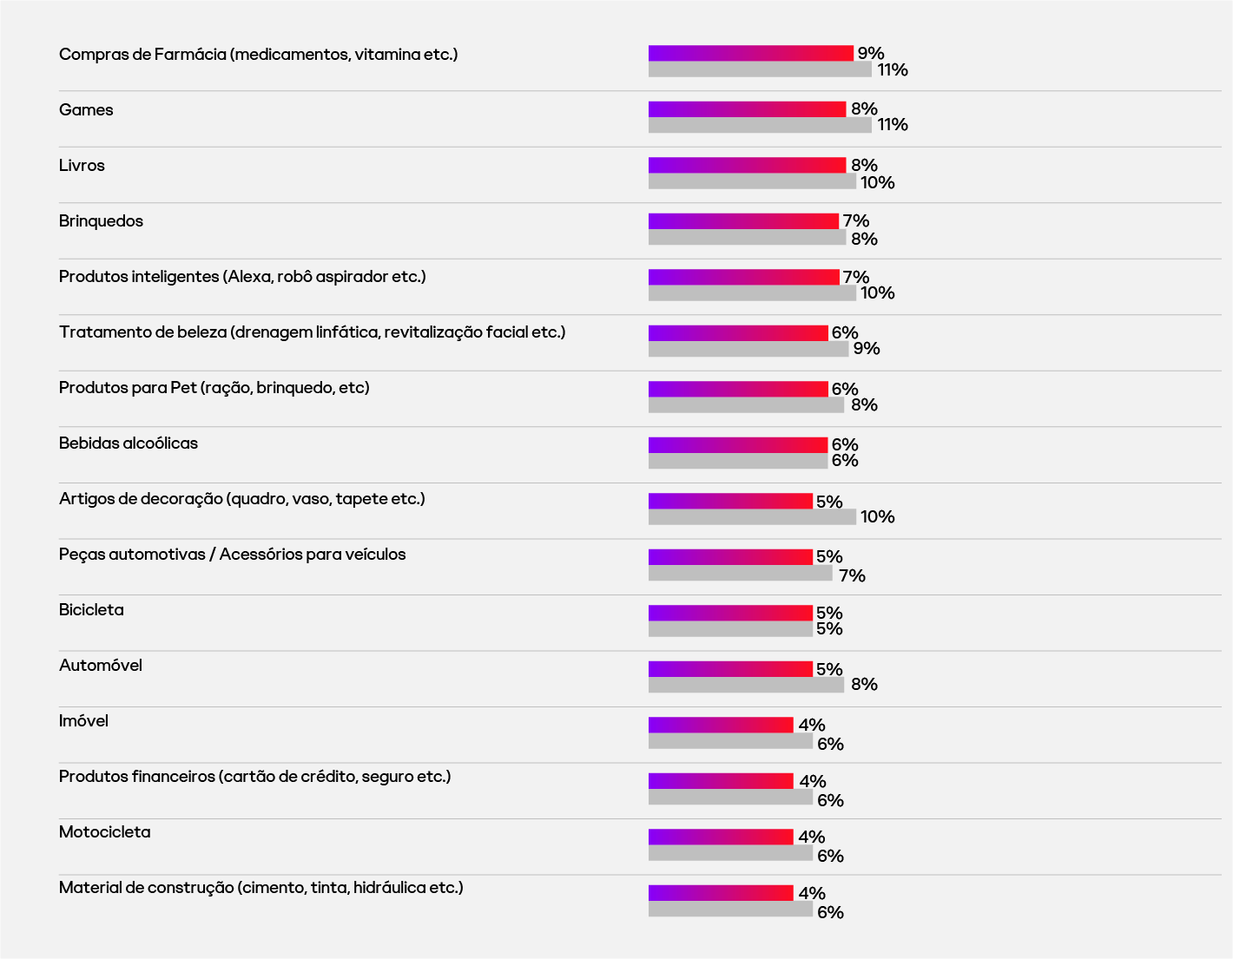Click the 11% value beside the Games gray bar
Viewport: 1233px width, 959px height.
(x=892, y=125)
